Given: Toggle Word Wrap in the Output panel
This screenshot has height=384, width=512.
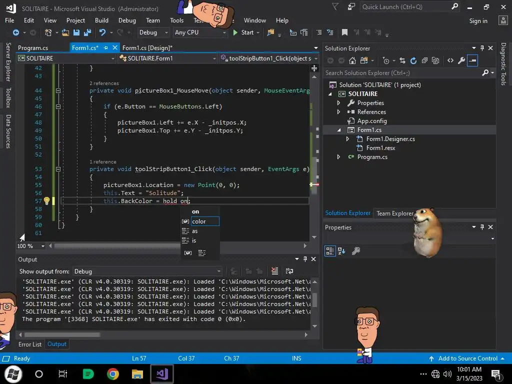Looking at the screenshot, I should tap(289, 271).
